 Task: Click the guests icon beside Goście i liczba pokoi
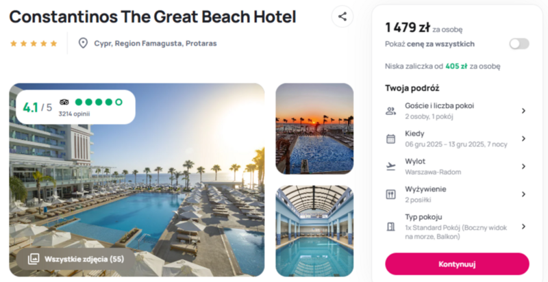point(390,111)
